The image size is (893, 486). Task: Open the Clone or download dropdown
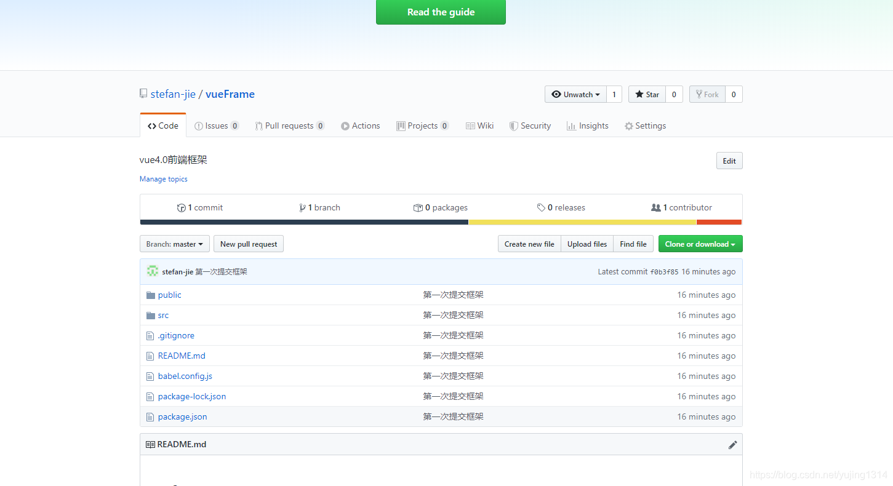(x=700, y=244)
